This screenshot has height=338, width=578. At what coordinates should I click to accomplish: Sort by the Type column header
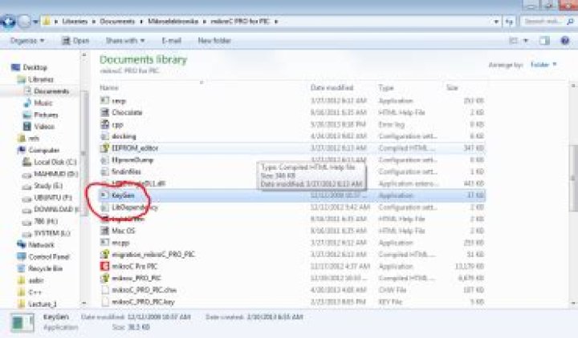click(386, 88)
